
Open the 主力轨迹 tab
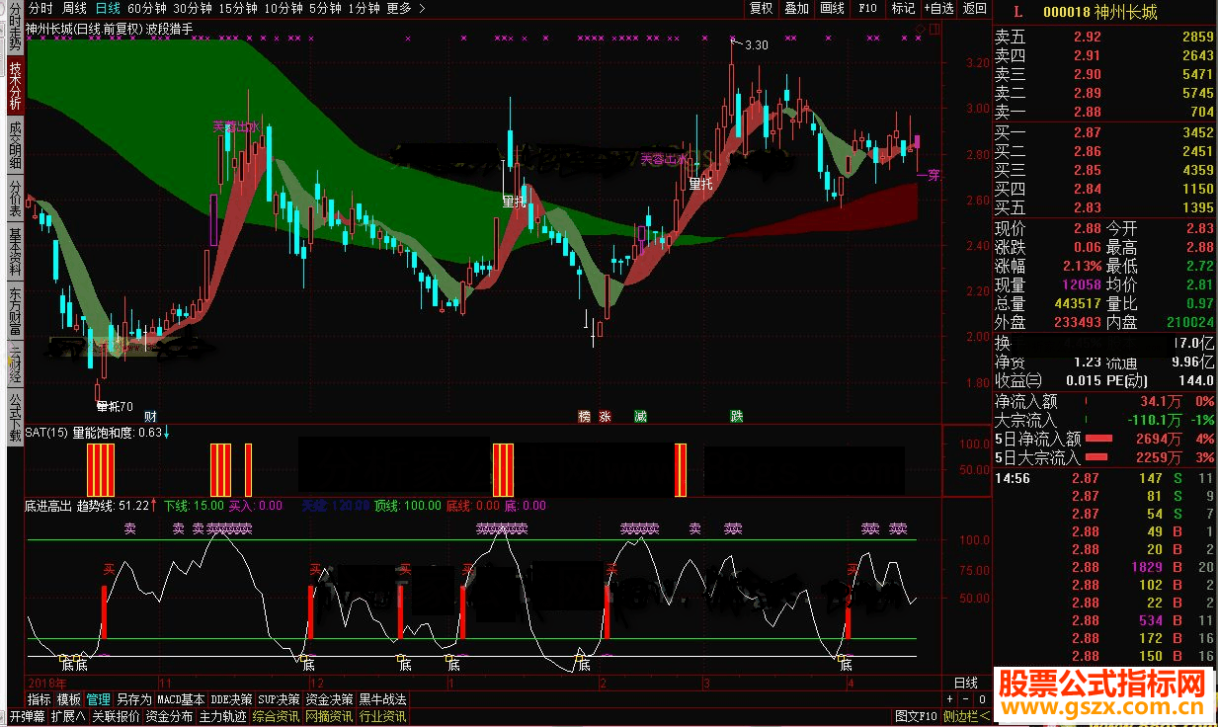click(x=223, y=716)
